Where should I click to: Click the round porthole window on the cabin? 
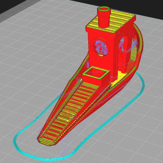pos(101,47)
